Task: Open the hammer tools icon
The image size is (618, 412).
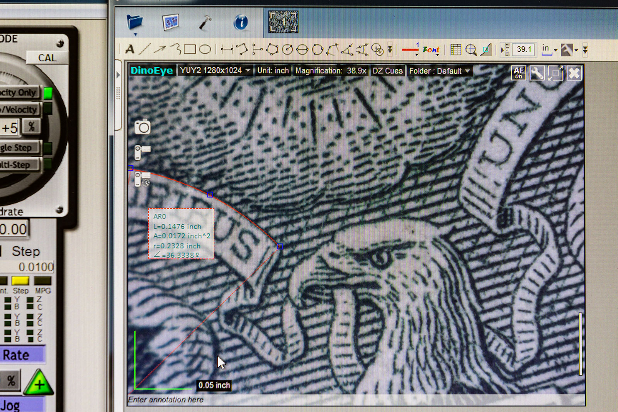Action: pos(205,22)
